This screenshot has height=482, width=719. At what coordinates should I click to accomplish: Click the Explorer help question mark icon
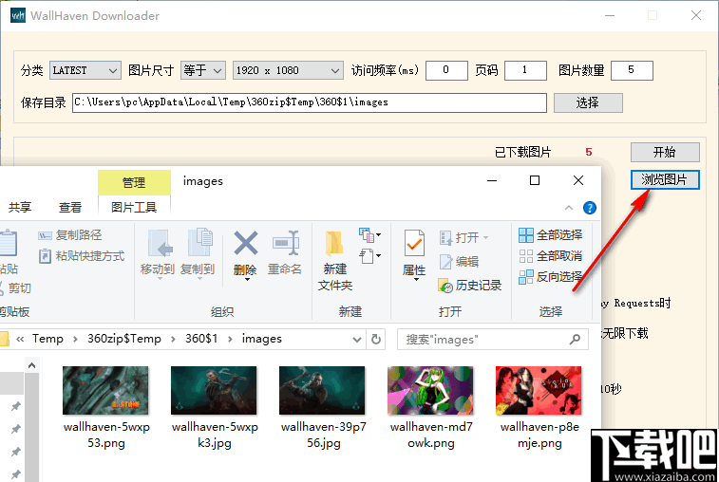coord(590,208)
